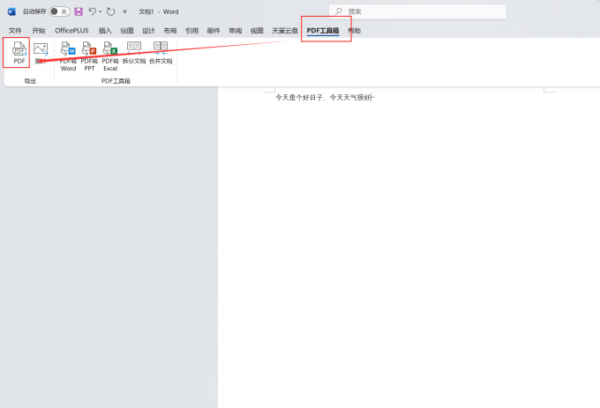The height and width of the screenshot is (408, 600).
Task: Open the 文件 menu tab
Action: coord(15,31)
